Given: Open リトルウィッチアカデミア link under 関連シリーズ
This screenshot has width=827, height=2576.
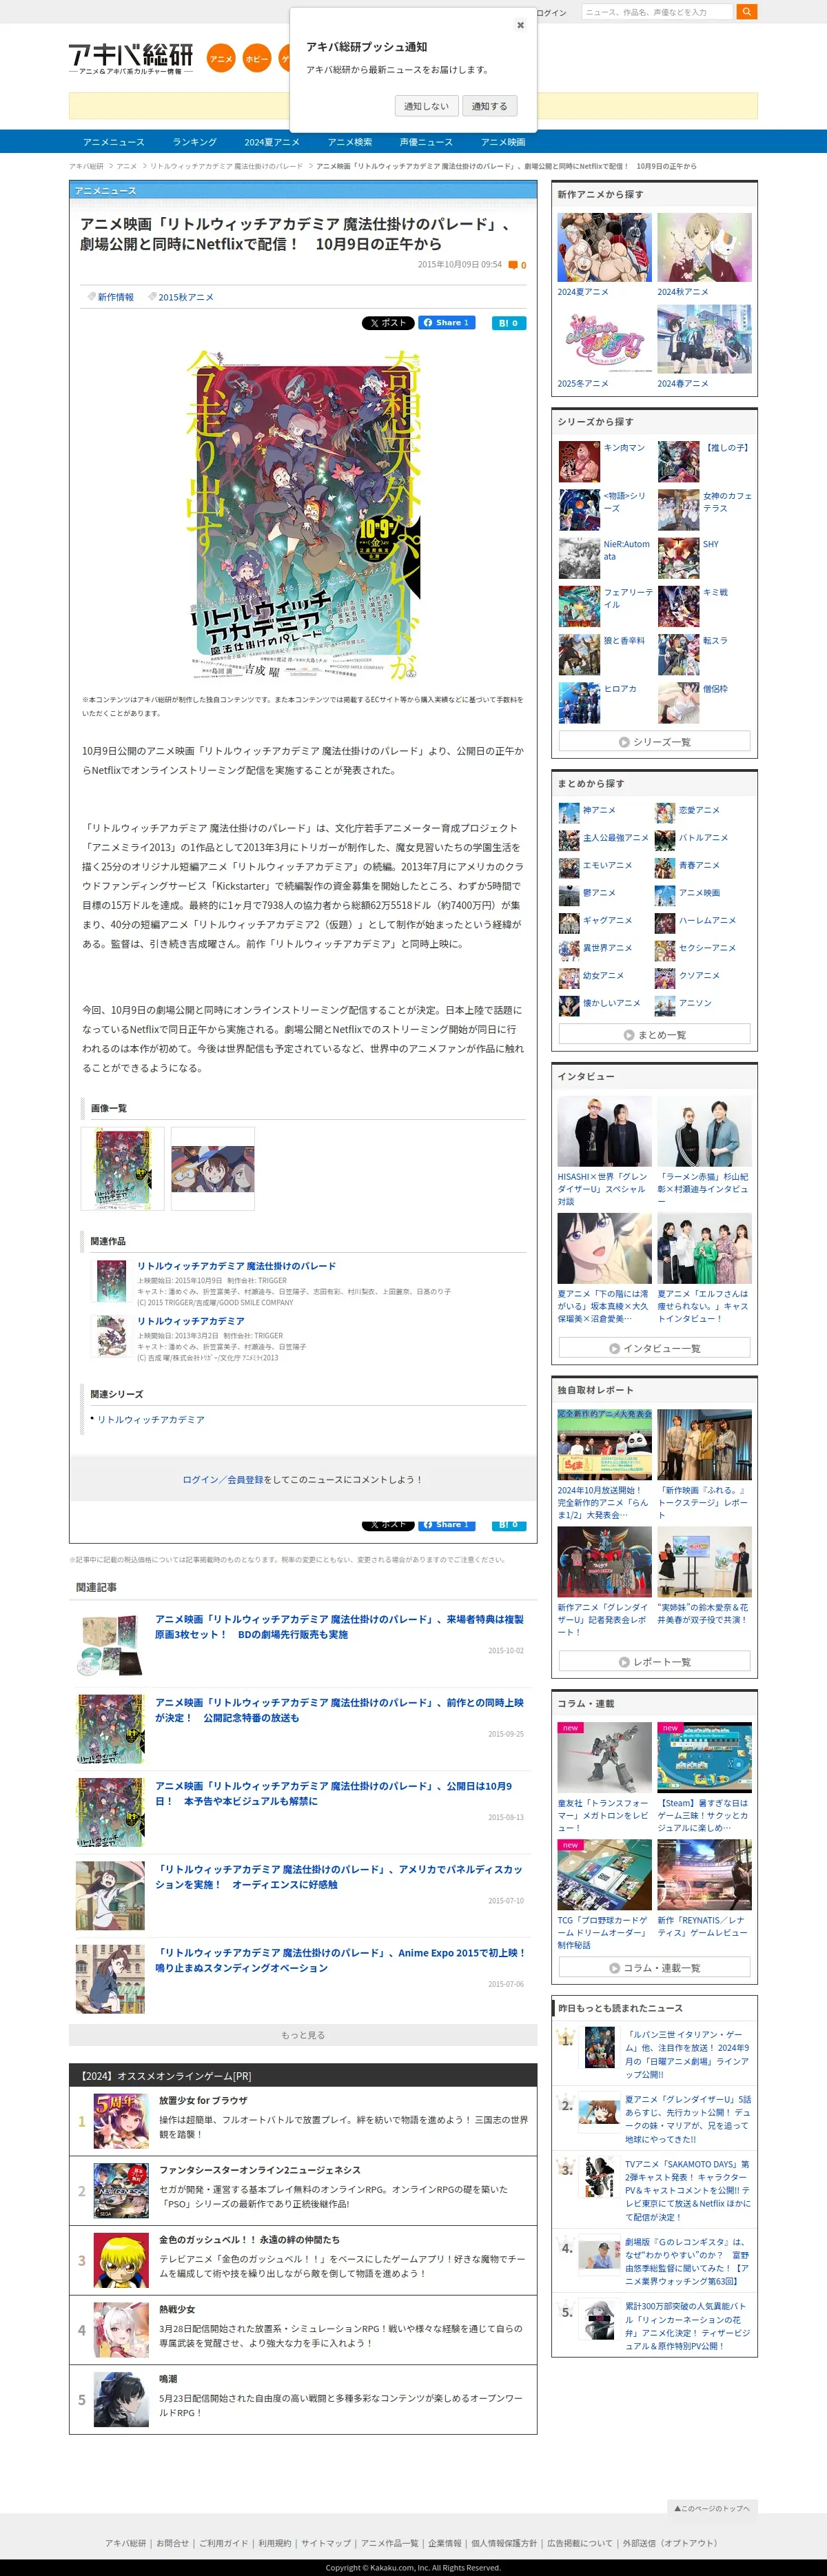Looking at the screenshot, I should tap(151, 1420).
